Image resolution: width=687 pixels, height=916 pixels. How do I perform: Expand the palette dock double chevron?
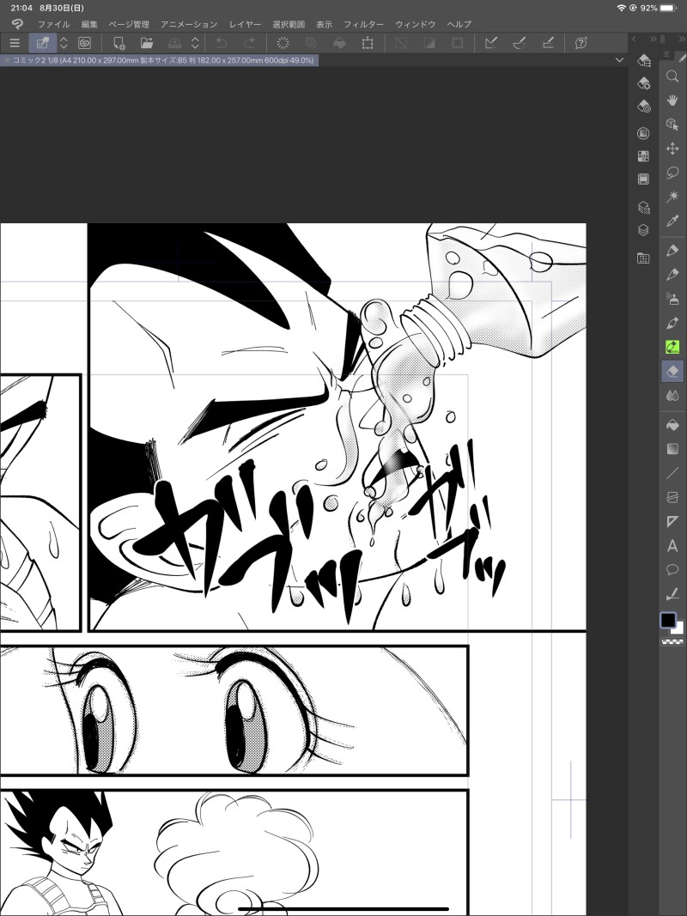pos(653,39)
